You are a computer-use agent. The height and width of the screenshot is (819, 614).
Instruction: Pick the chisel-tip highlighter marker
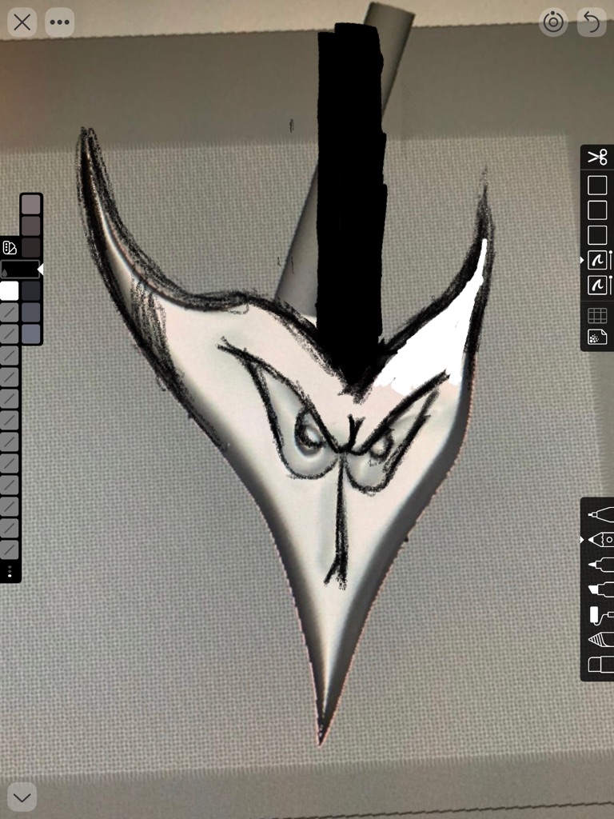(x=600, y=589)
